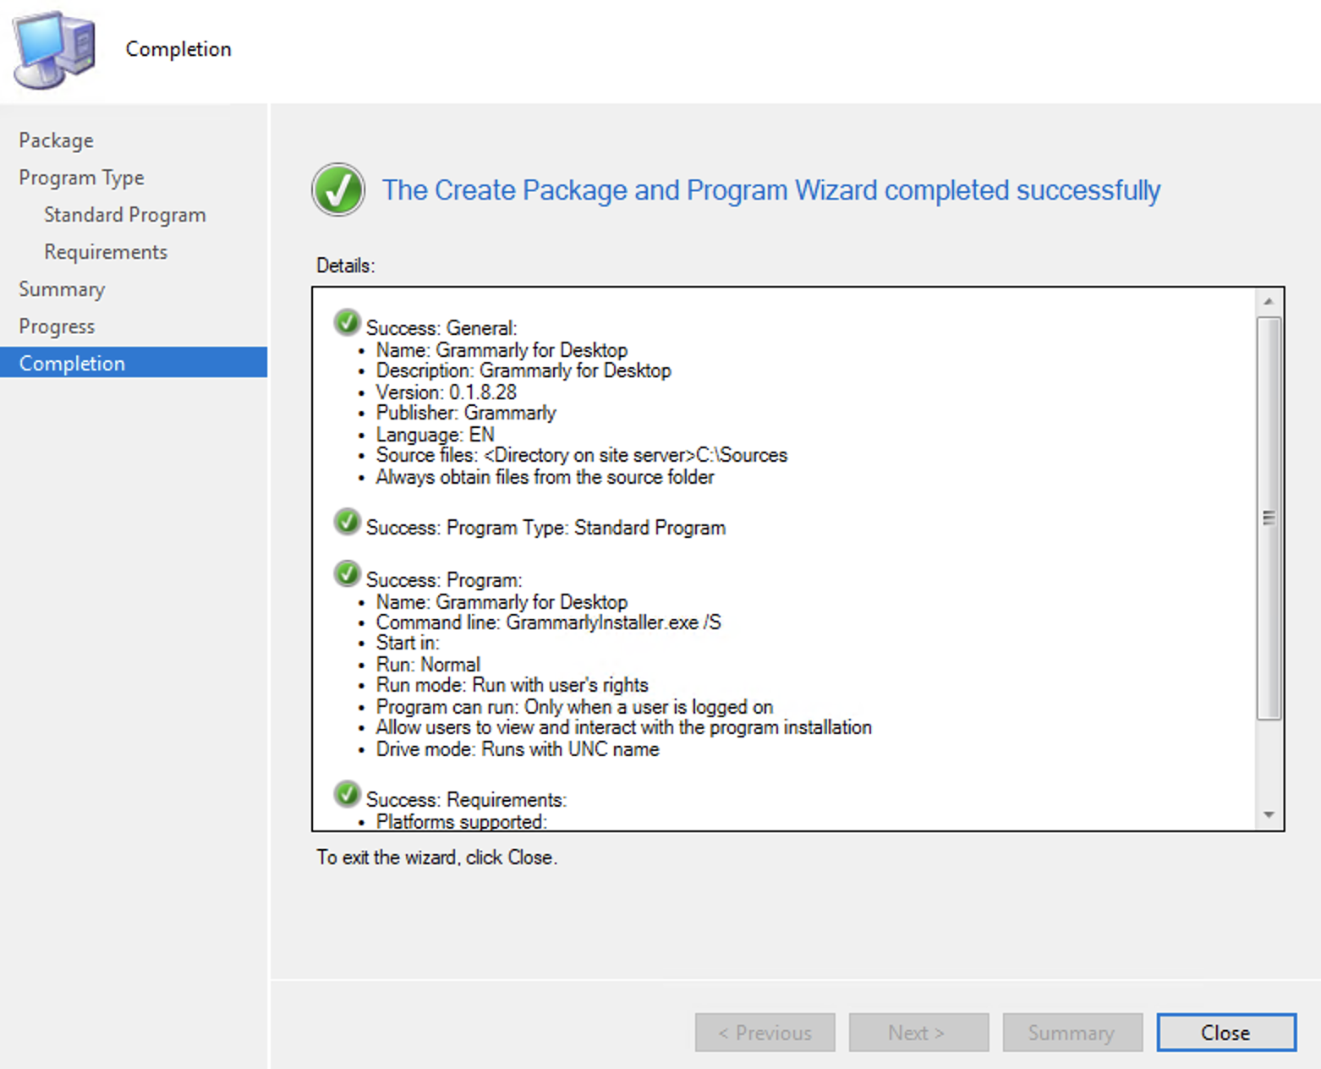The height and width of the screenshot is (1069, 1321).
Task: Click the 'Success: Requirements:' heading text
Action: 466,800
